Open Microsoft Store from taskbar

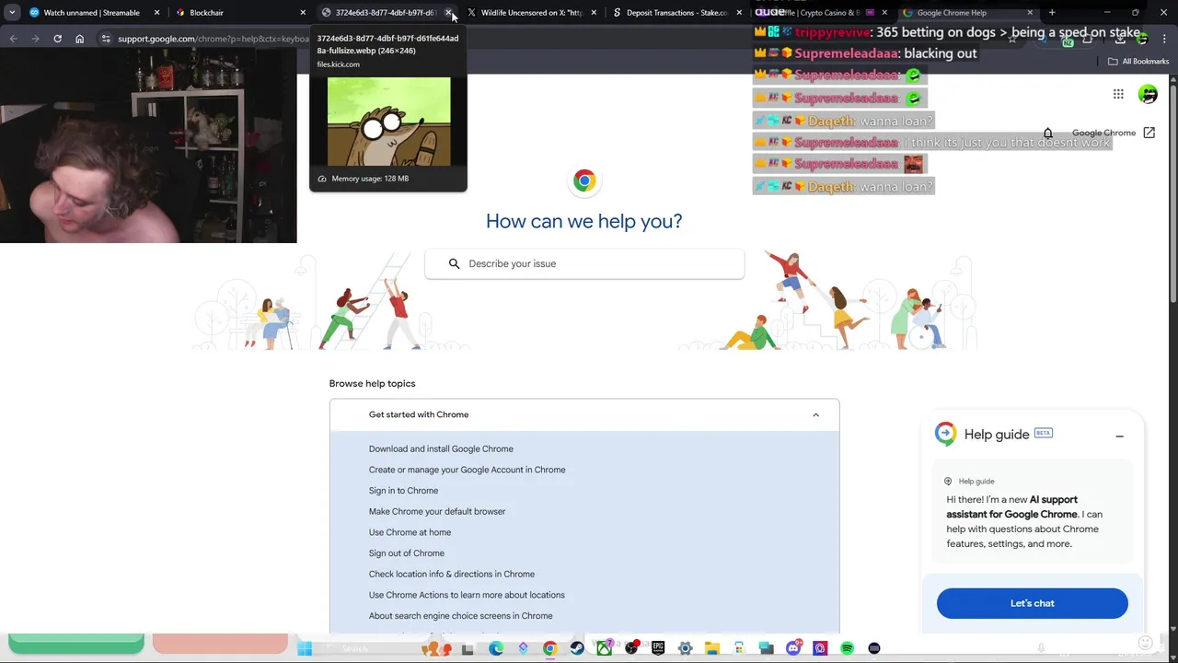click(x=739, y=648)
